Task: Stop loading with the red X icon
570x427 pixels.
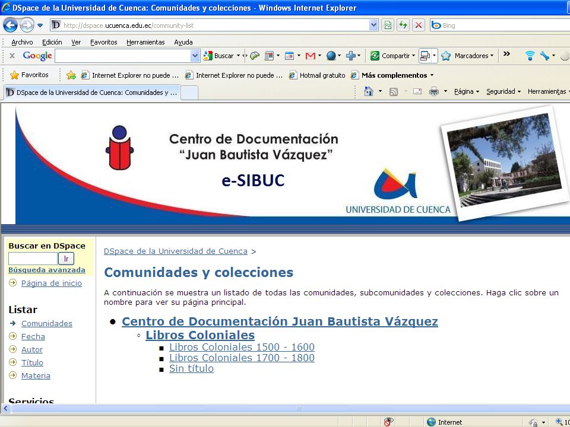Action: pyautogui.click(x=419, y=26)
